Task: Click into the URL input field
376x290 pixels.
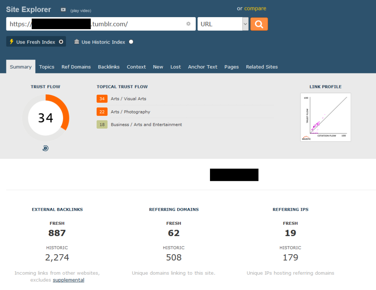Action: pyautogui.click(x=101, y=24)
